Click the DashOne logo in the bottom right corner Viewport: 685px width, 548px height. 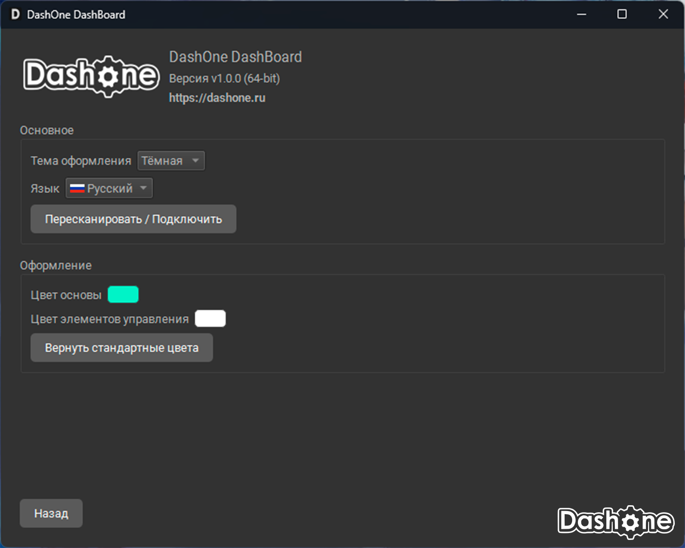point(615,521)
